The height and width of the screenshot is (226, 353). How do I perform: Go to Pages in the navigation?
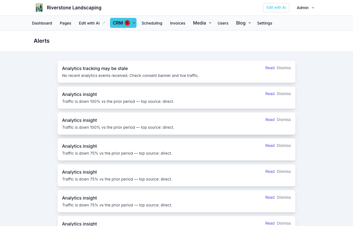point(65,23)
